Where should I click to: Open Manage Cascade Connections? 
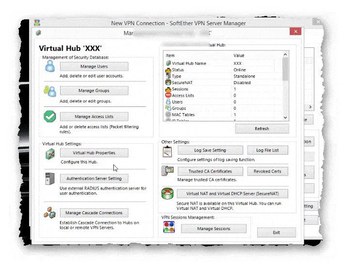(x=94, y=213)
